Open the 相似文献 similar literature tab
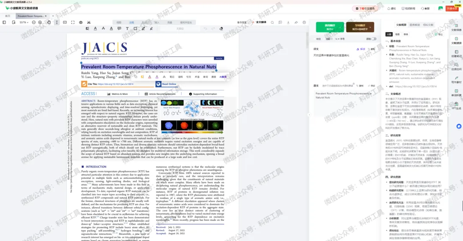463x241 pixels. [428, 25]
